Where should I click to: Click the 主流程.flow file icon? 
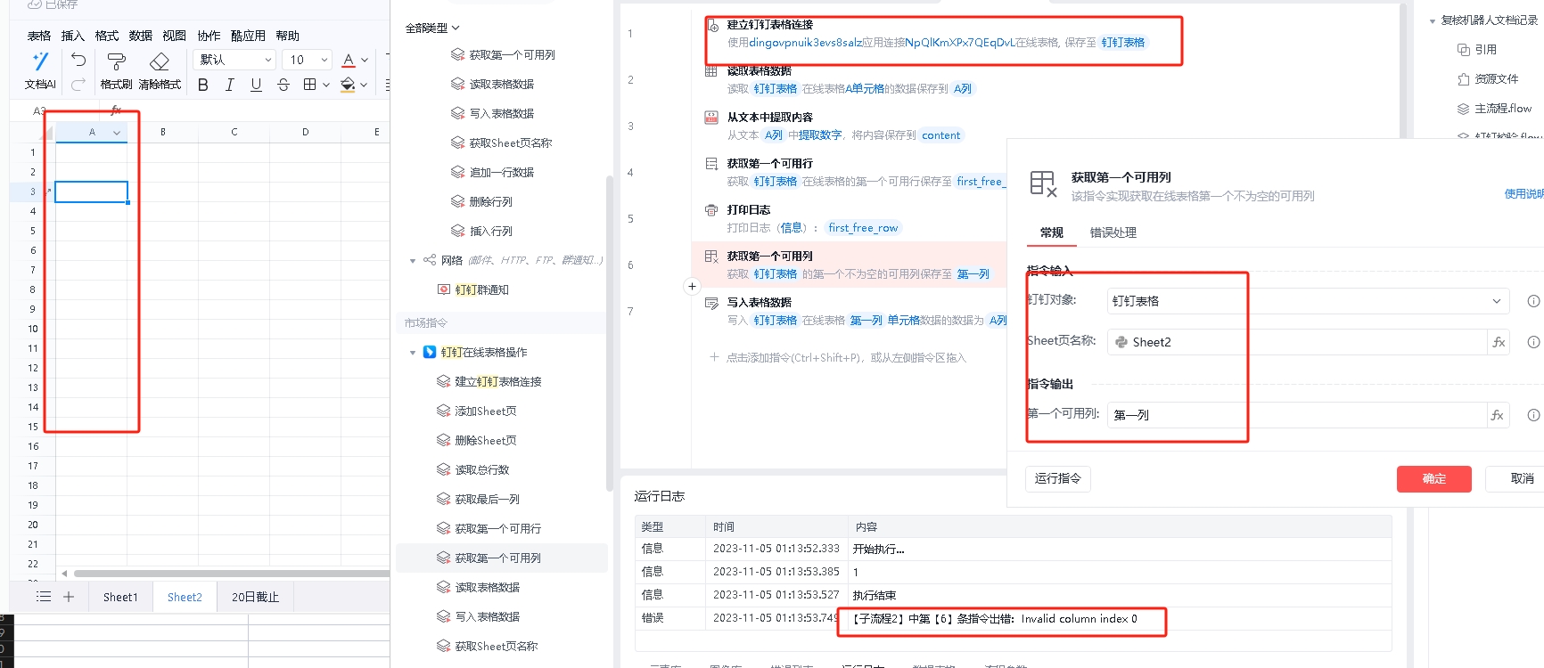pos(1463,109)
